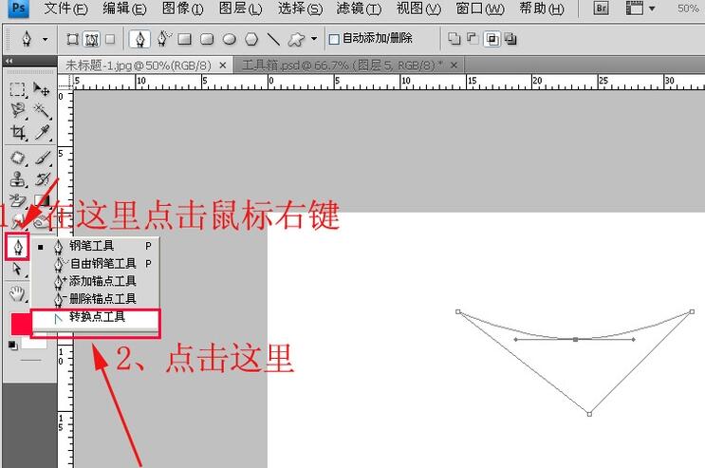Pick Ellipse shape tool in options bar
The height and width of the screenshot is (468, 705).
coord(230,40)
